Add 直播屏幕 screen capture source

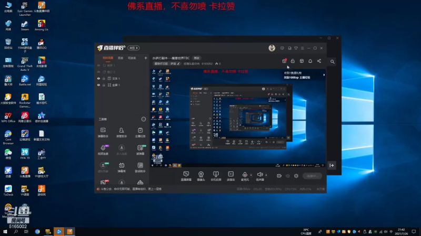pyautogui.click(x=186, y=176)
